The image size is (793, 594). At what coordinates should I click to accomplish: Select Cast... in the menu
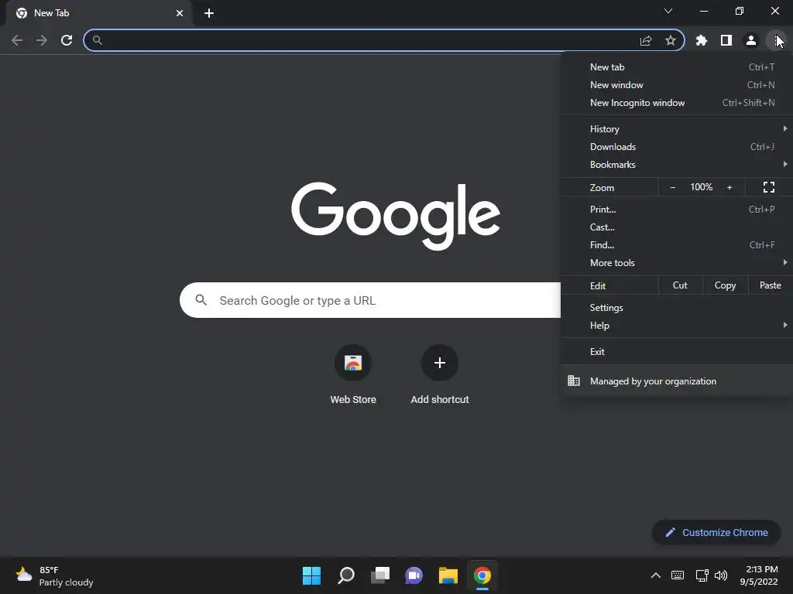(677, 227)
